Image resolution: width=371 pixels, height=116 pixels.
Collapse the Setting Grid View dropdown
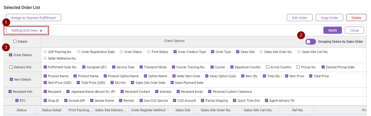[x=27, y=30]
